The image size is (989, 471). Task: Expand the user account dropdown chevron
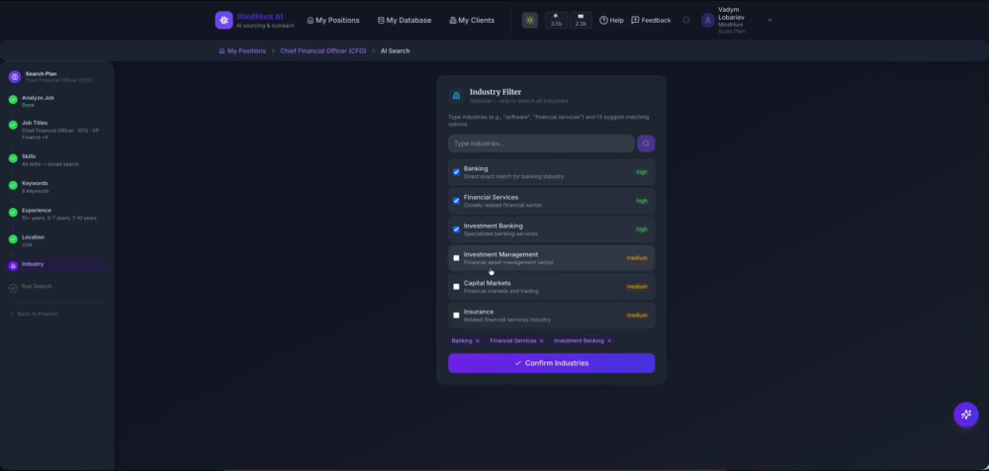click(x=769, y=20)
